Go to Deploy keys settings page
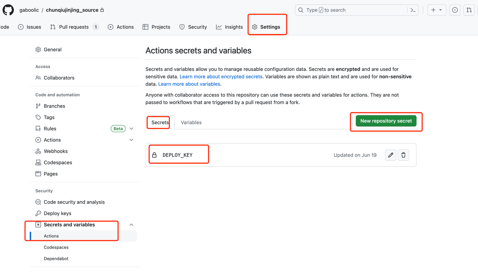 pos(57,213)
